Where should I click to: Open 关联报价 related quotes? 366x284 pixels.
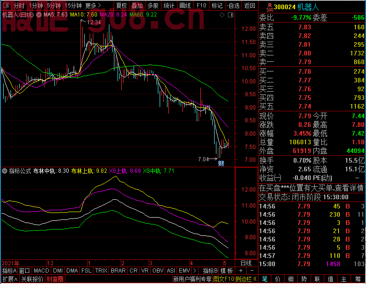click(32, 279)
